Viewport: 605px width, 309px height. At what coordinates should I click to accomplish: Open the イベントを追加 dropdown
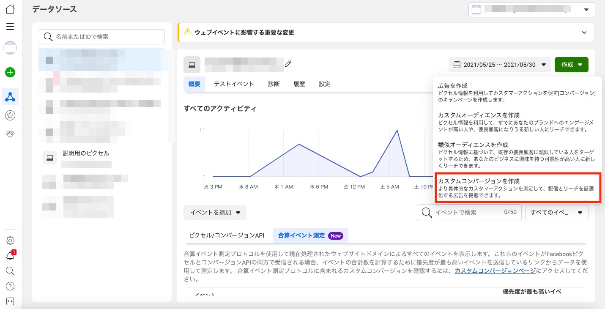215,213
